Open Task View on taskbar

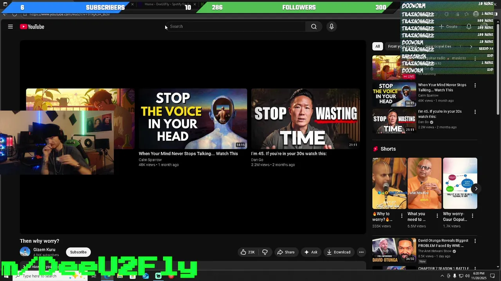pyautogui.click(x=94, y=276)
